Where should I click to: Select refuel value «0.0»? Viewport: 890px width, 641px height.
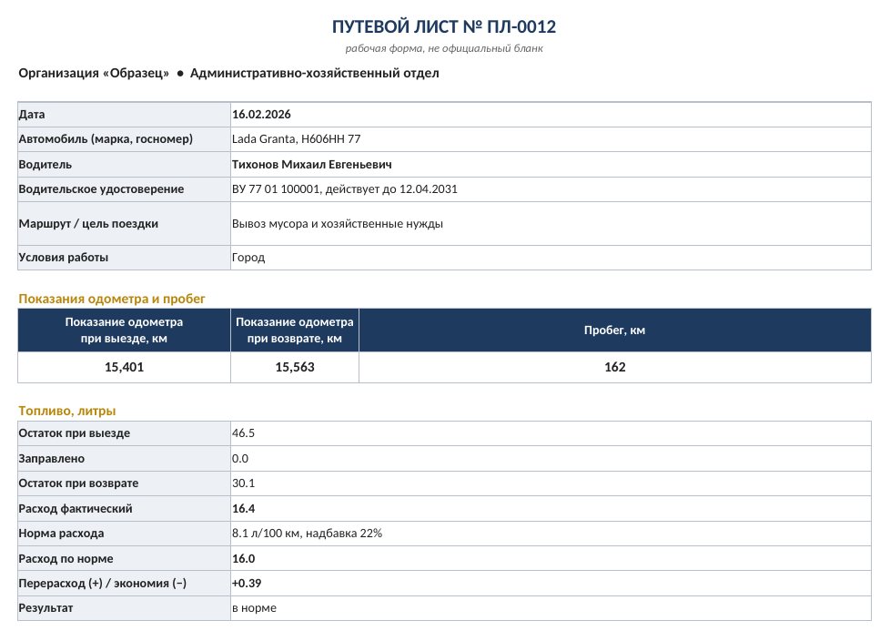[x=240, y=459]
